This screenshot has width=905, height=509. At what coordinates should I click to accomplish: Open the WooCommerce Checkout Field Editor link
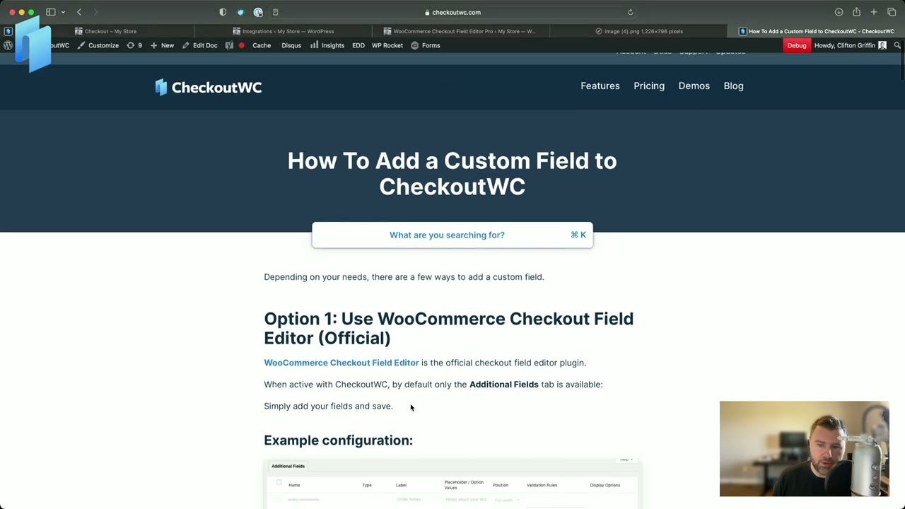[x=341, y=363]
